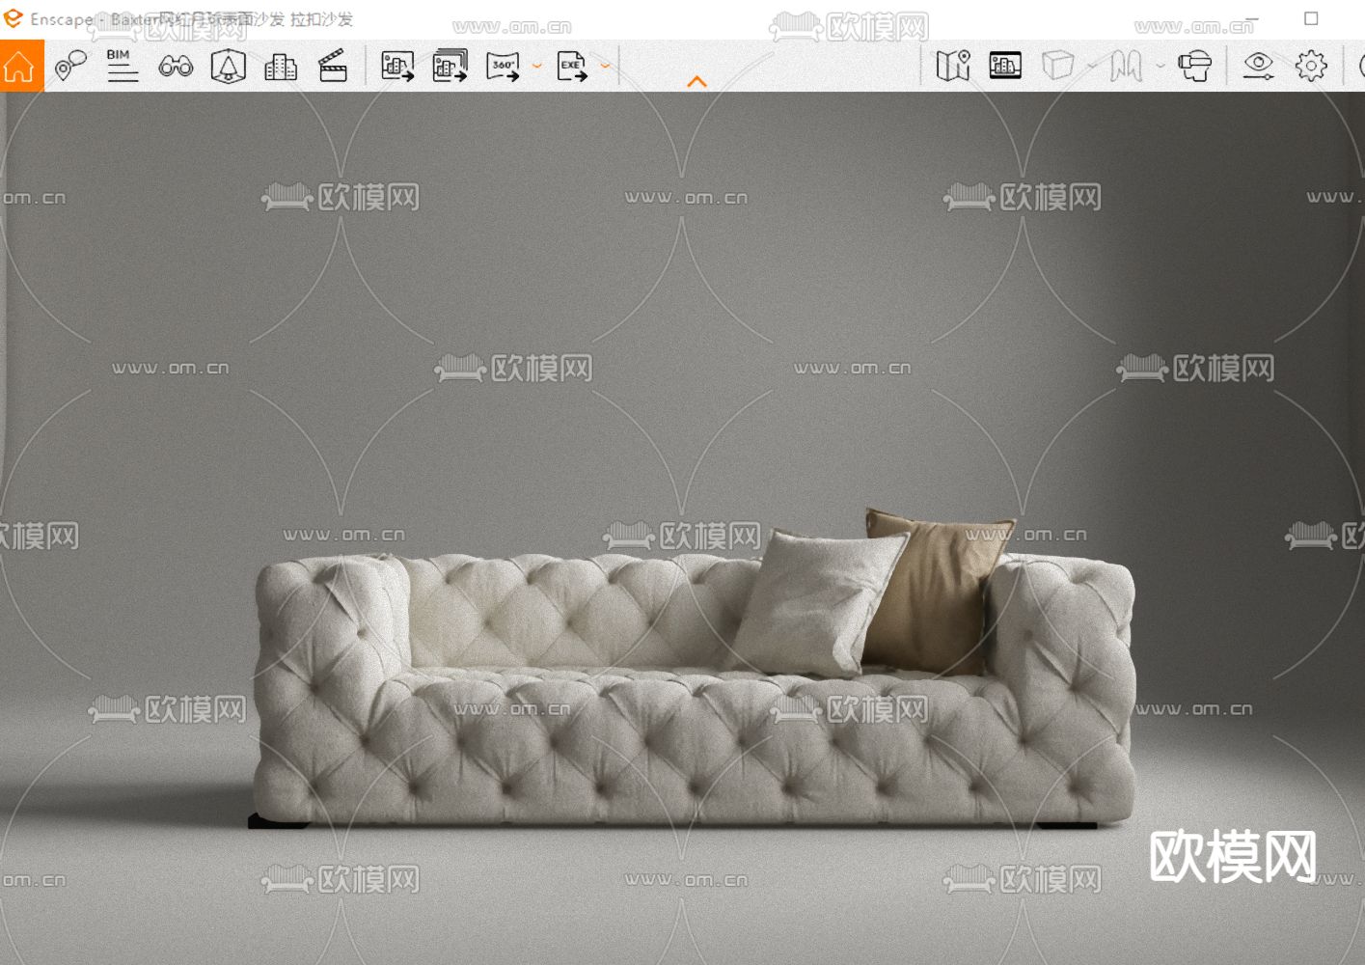
Task: Expand the 360 panorama export dropdown arrow
Action: (x=537, y=67)
